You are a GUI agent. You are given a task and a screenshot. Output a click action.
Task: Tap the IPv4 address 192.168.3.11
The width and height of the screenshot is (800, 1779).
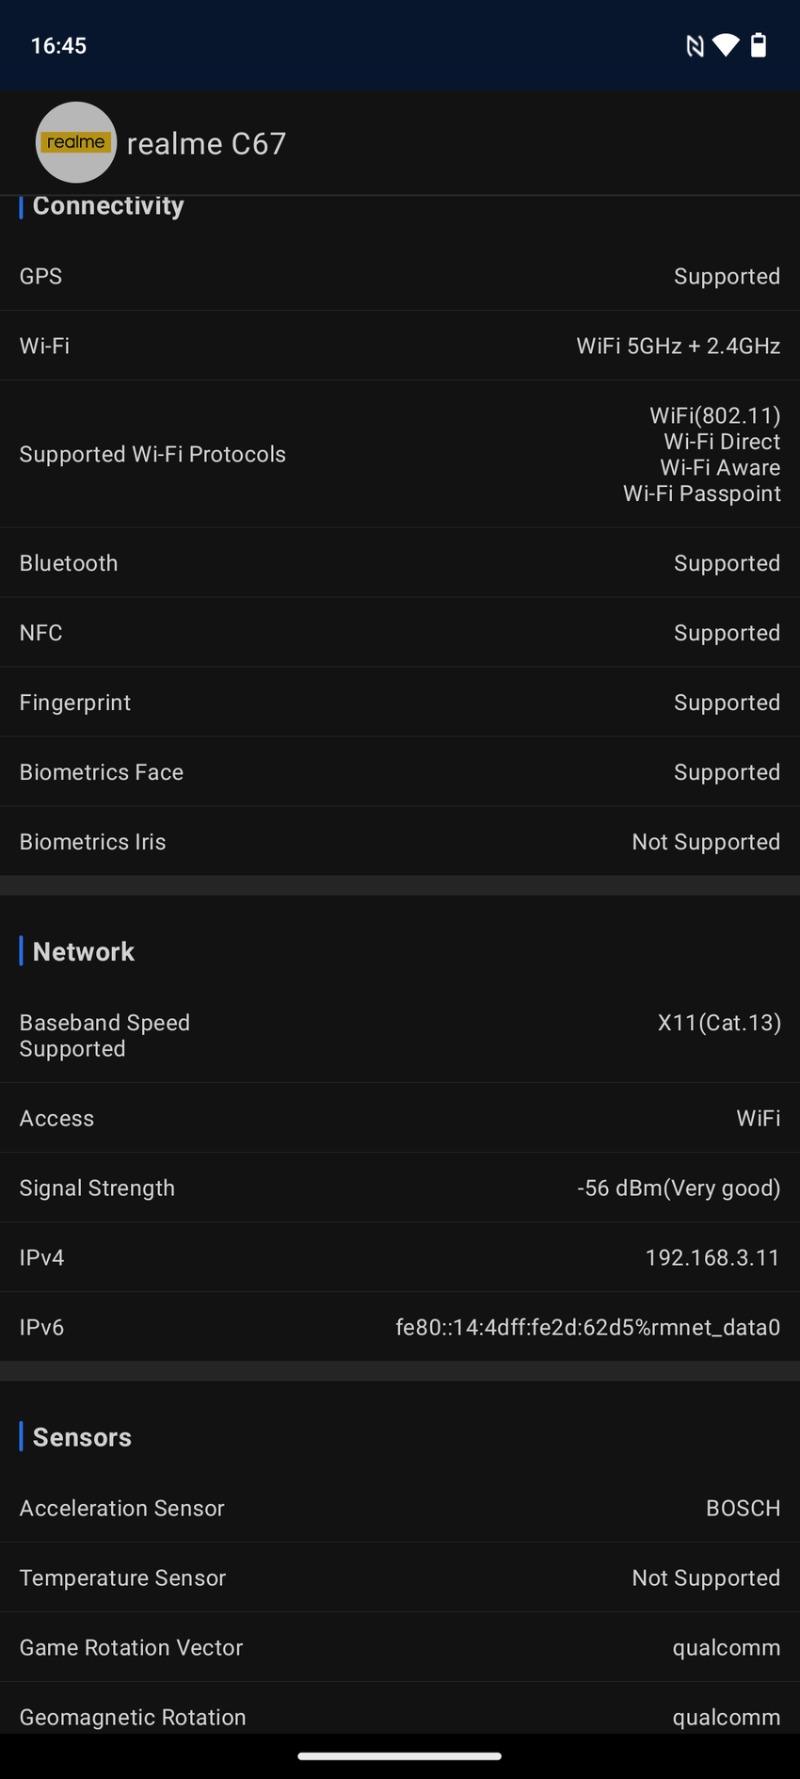712,1258
